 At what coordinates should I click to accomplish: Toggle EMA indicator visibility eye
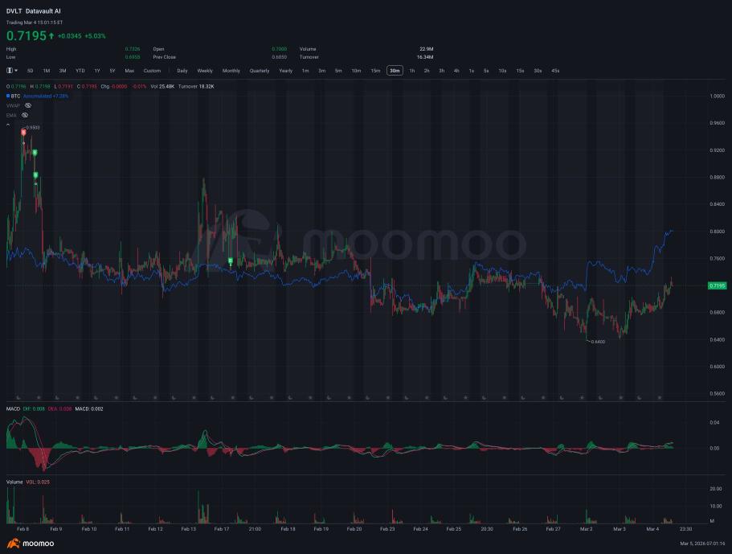25,115
